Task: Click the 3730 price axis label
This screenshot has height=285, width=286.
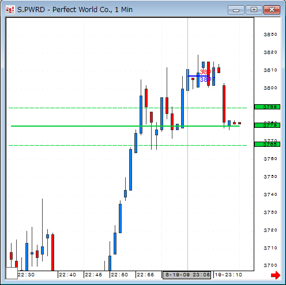Action: coord(270,212)
